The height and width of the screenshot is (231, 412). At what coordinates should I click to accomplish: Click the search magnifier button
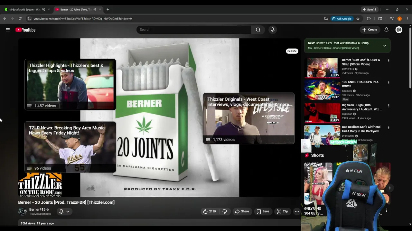tap(258, 30)
